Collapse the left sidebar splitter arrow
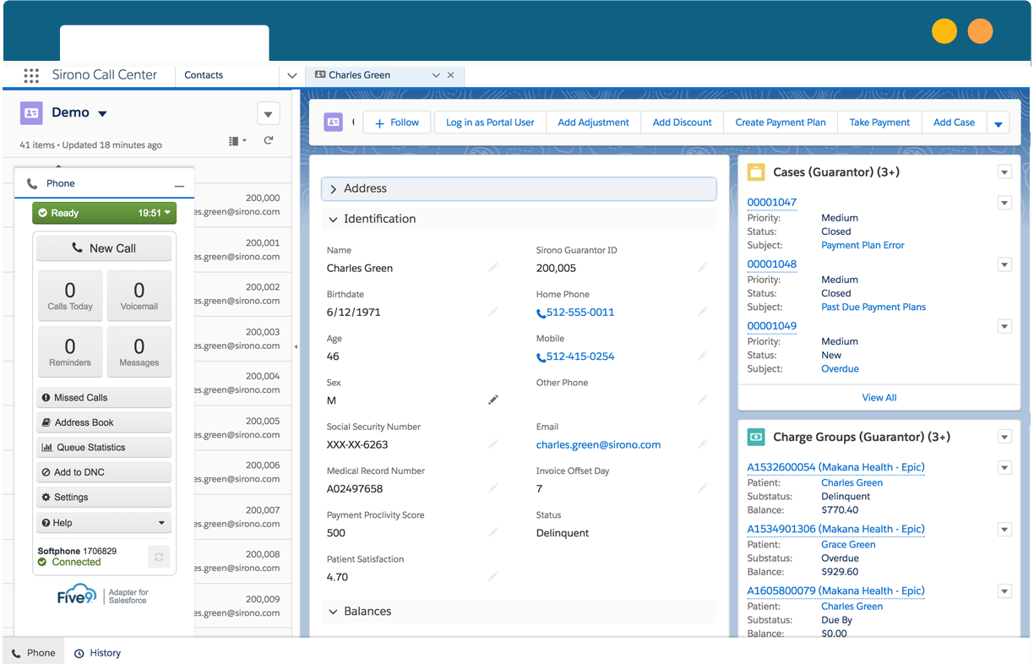The image size is (1034, 664). 296,347
